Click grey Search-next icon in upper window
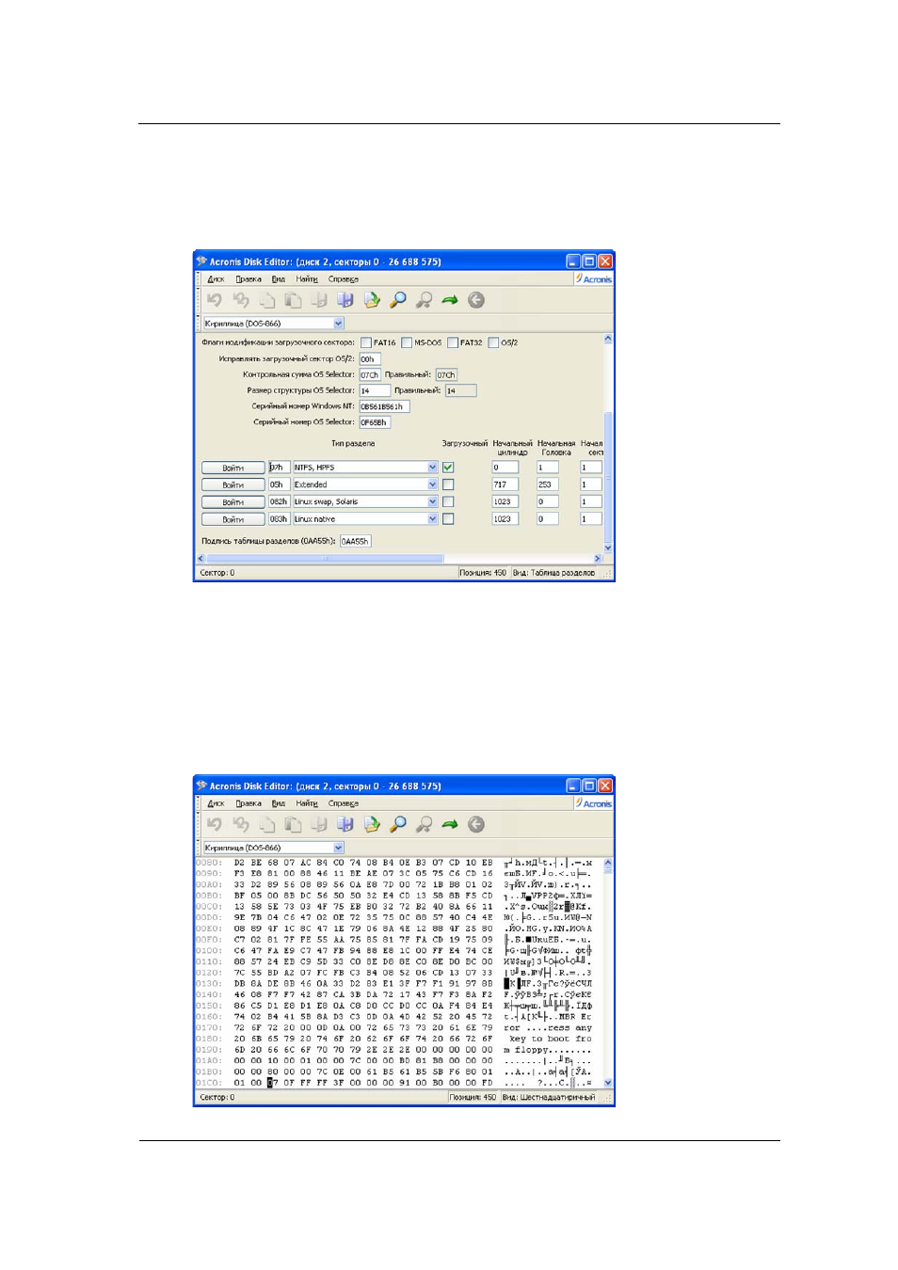The image size is (898, 1270). (x=425, y=300)
